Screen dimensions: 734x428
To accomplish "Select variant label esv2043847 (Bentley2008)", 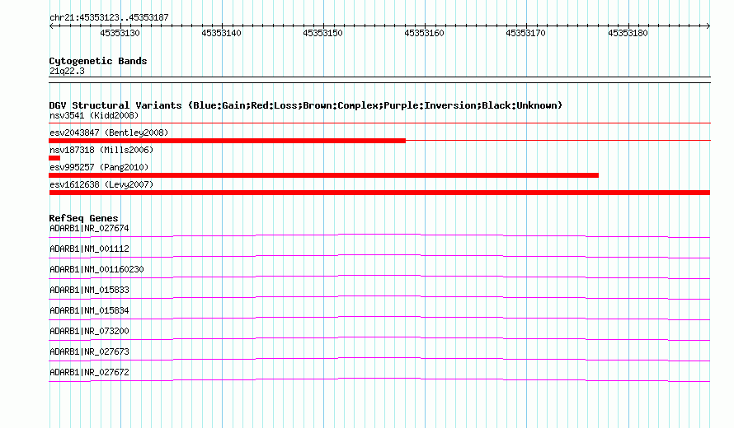I will click(x=109, y=133).
